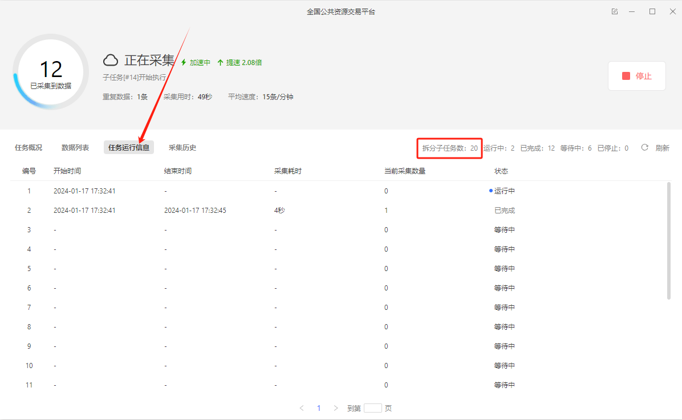Go to next page arrow
This screenshot has height=420, width=682.
(x=335, y=408)
